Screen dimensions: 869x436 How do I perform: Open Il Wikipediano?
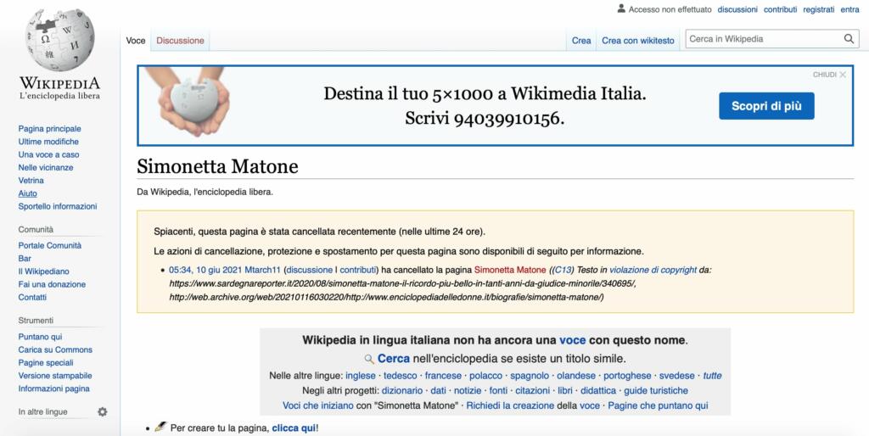[x=44, y=271]
